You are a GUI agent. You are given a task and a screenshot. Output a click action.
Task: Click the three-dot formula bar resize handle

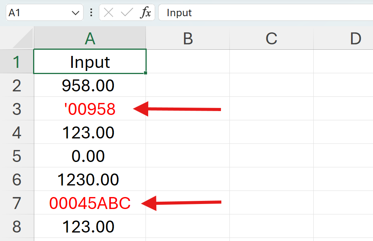pos(91,13)
